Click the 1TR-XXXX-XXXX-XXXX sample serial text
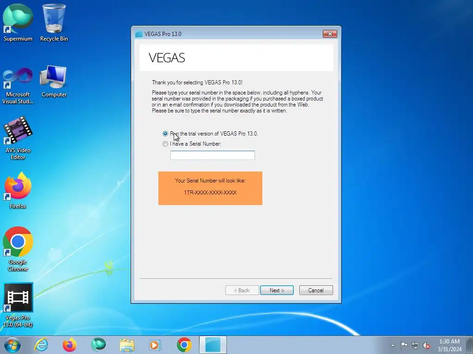Image resolution: width=473 pixels, height=354 pixels. pyautogui.click(x=210, y=193)
